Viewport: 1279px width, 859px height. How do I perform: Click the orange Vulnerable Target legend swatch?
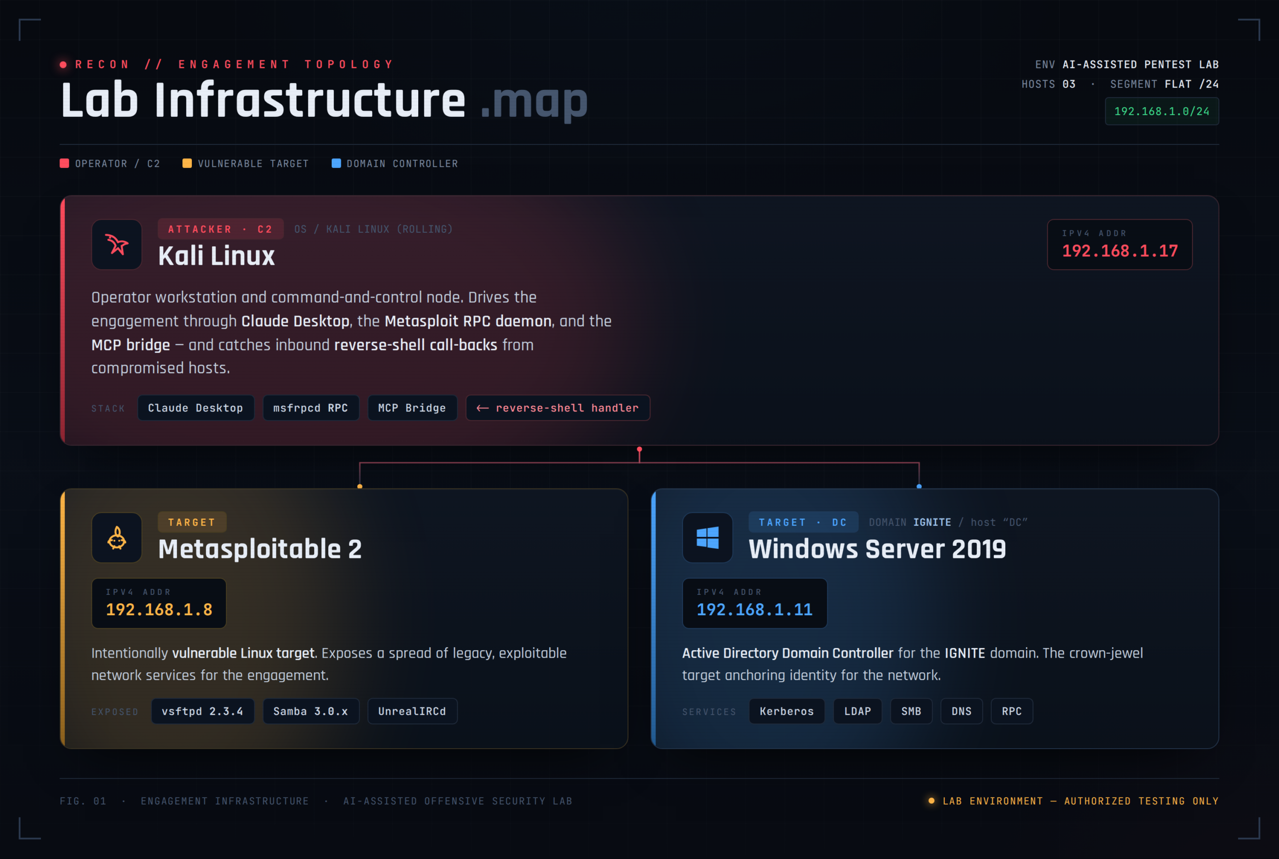[x=187, y=163]
